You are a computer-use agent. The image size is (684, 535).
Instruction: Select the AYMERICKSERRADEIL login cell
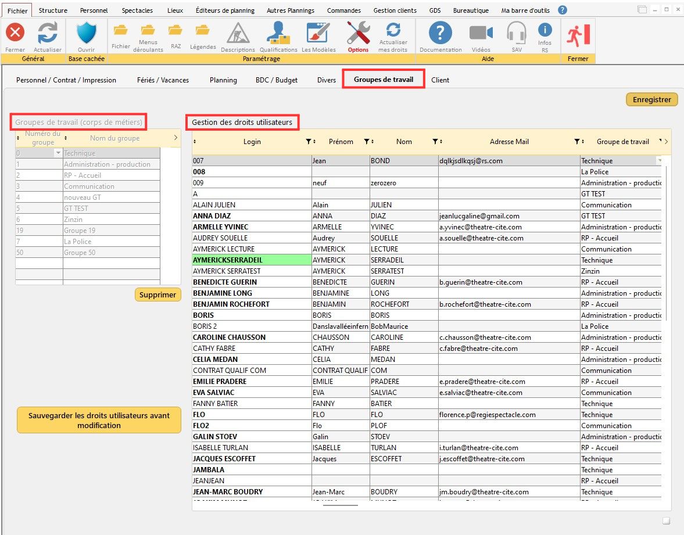pos(251,260)
